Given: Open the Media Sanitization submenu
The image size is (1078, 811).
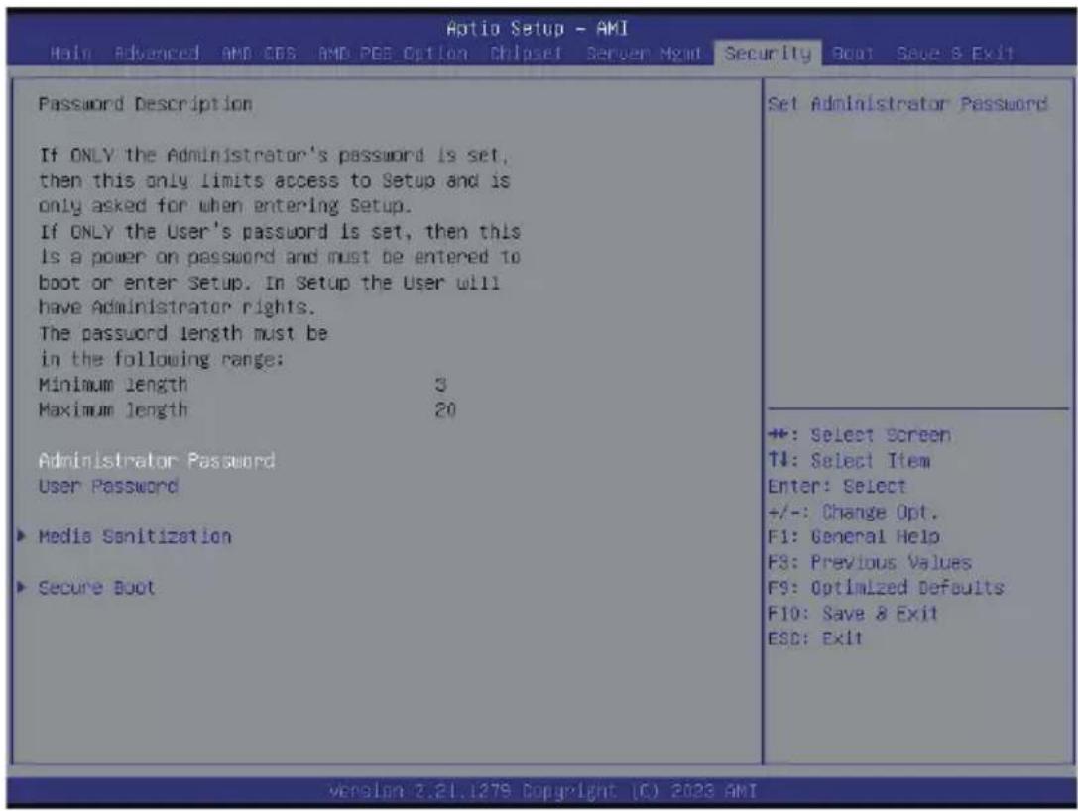Looking at the screenshot, I should point(135,536).
